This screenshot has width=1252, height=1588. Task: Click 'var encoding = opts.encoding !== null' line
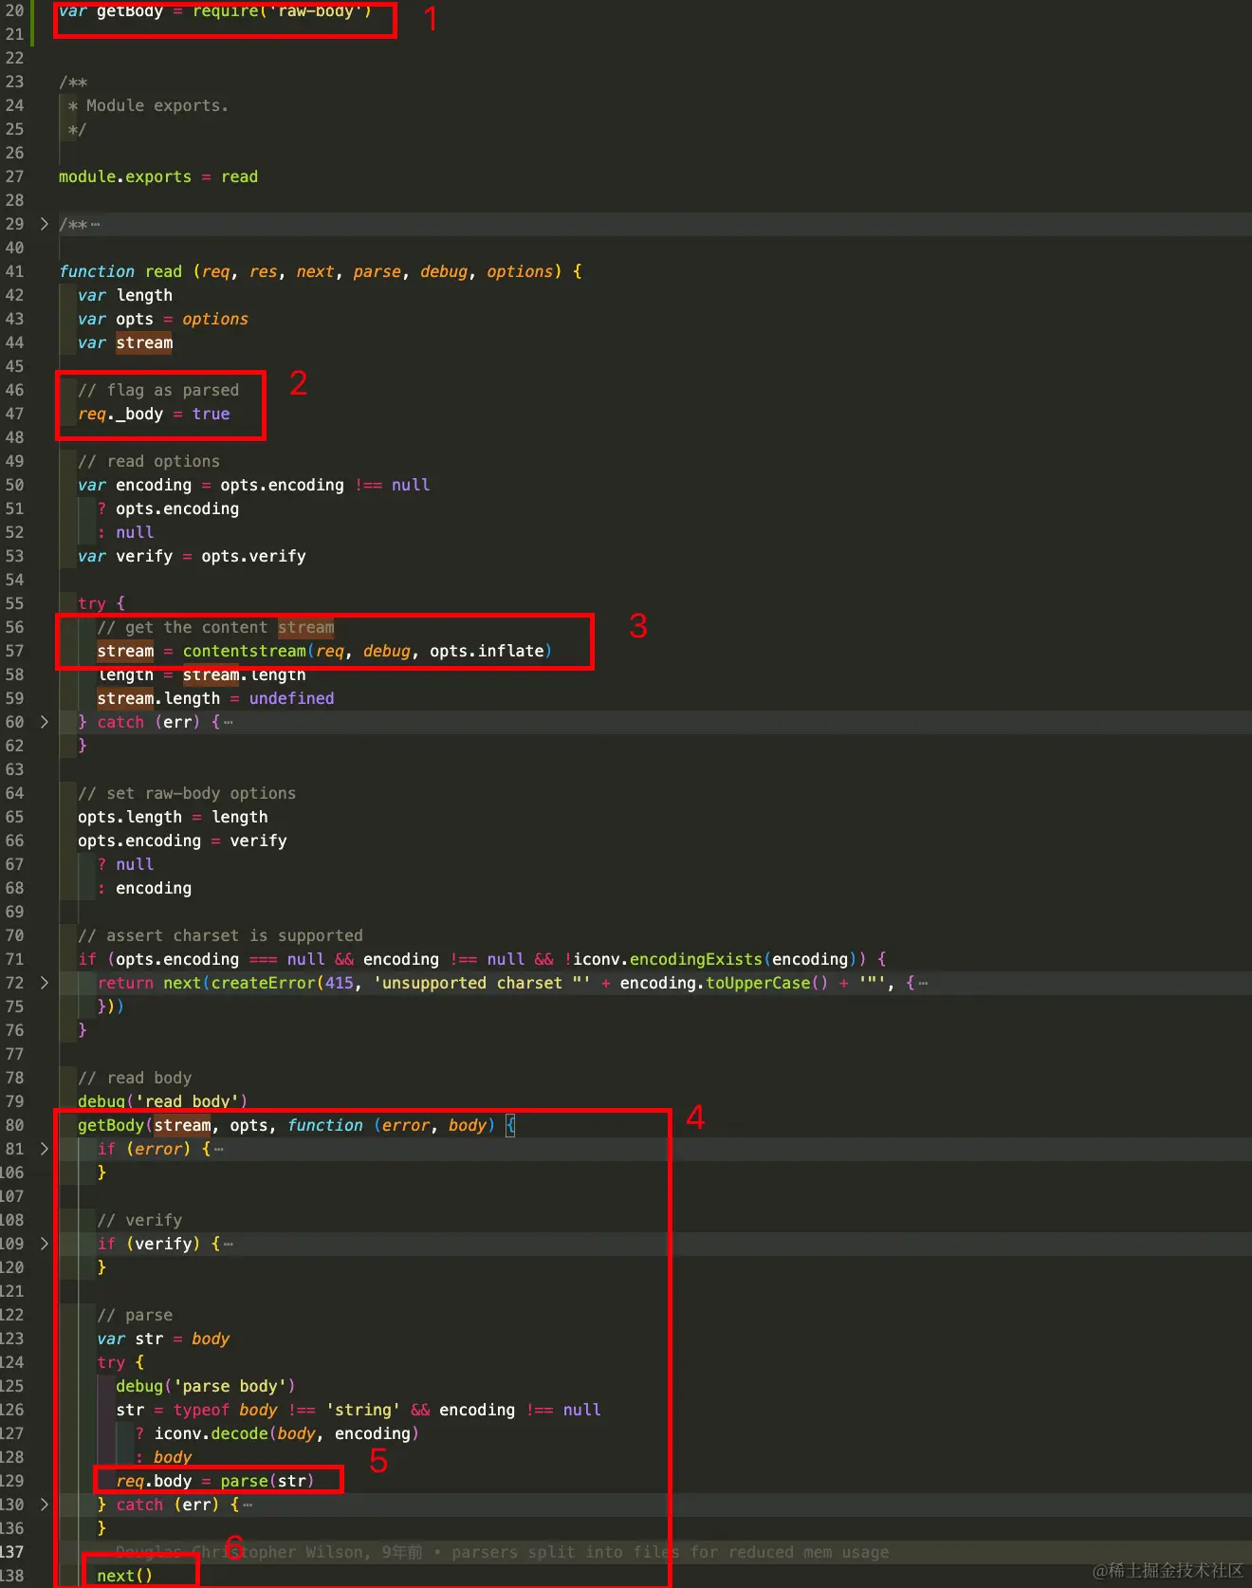click(x=254, y=485)
